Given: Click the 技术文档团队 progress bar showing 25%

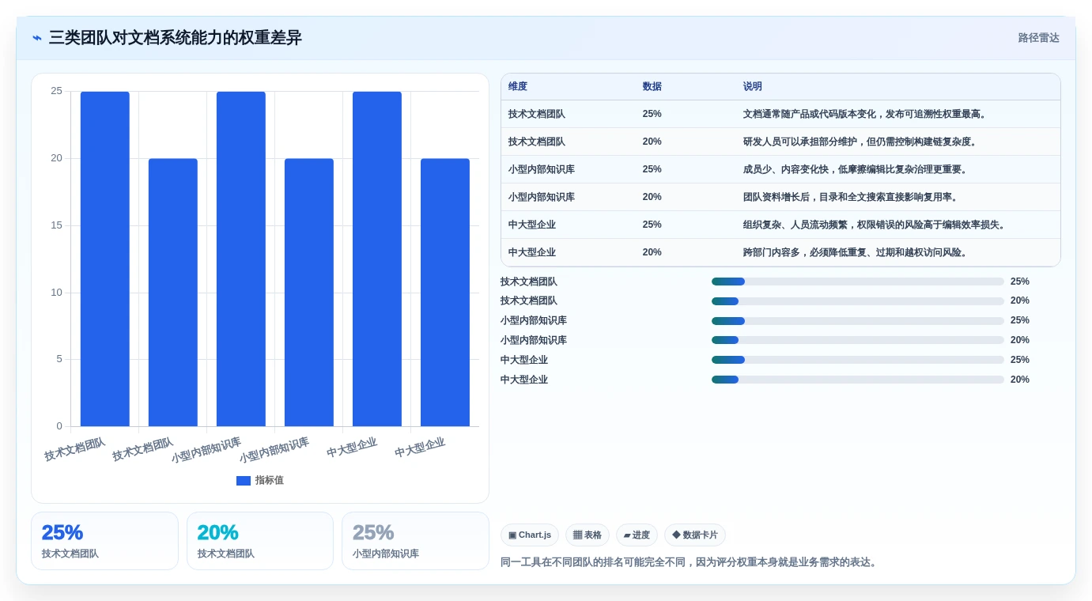Looking at the screenshot, I should click(x=858, y=282).
